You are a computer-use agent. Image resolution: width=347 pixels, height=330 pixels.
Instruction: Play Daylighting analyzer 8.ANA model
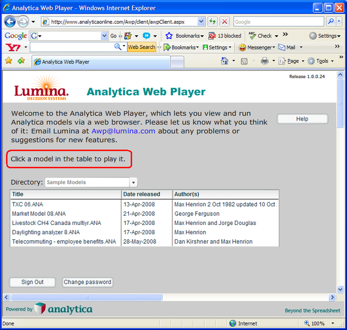point(144,232)
